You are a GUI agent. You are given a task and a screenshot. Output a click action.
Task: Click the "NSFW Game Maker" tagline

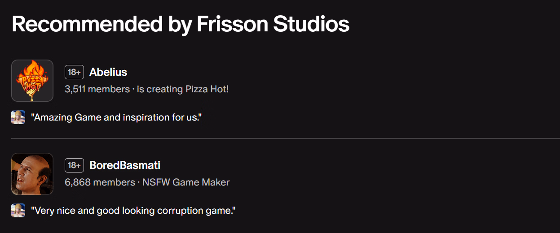point(186,182)
